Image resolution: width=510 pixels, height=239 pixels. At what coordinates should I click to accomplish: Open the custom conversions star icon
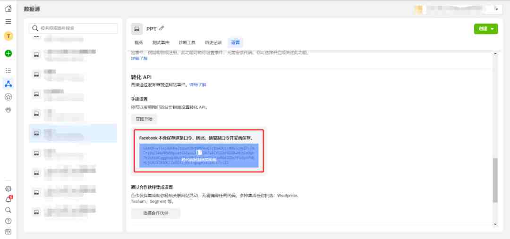[8, 97]
